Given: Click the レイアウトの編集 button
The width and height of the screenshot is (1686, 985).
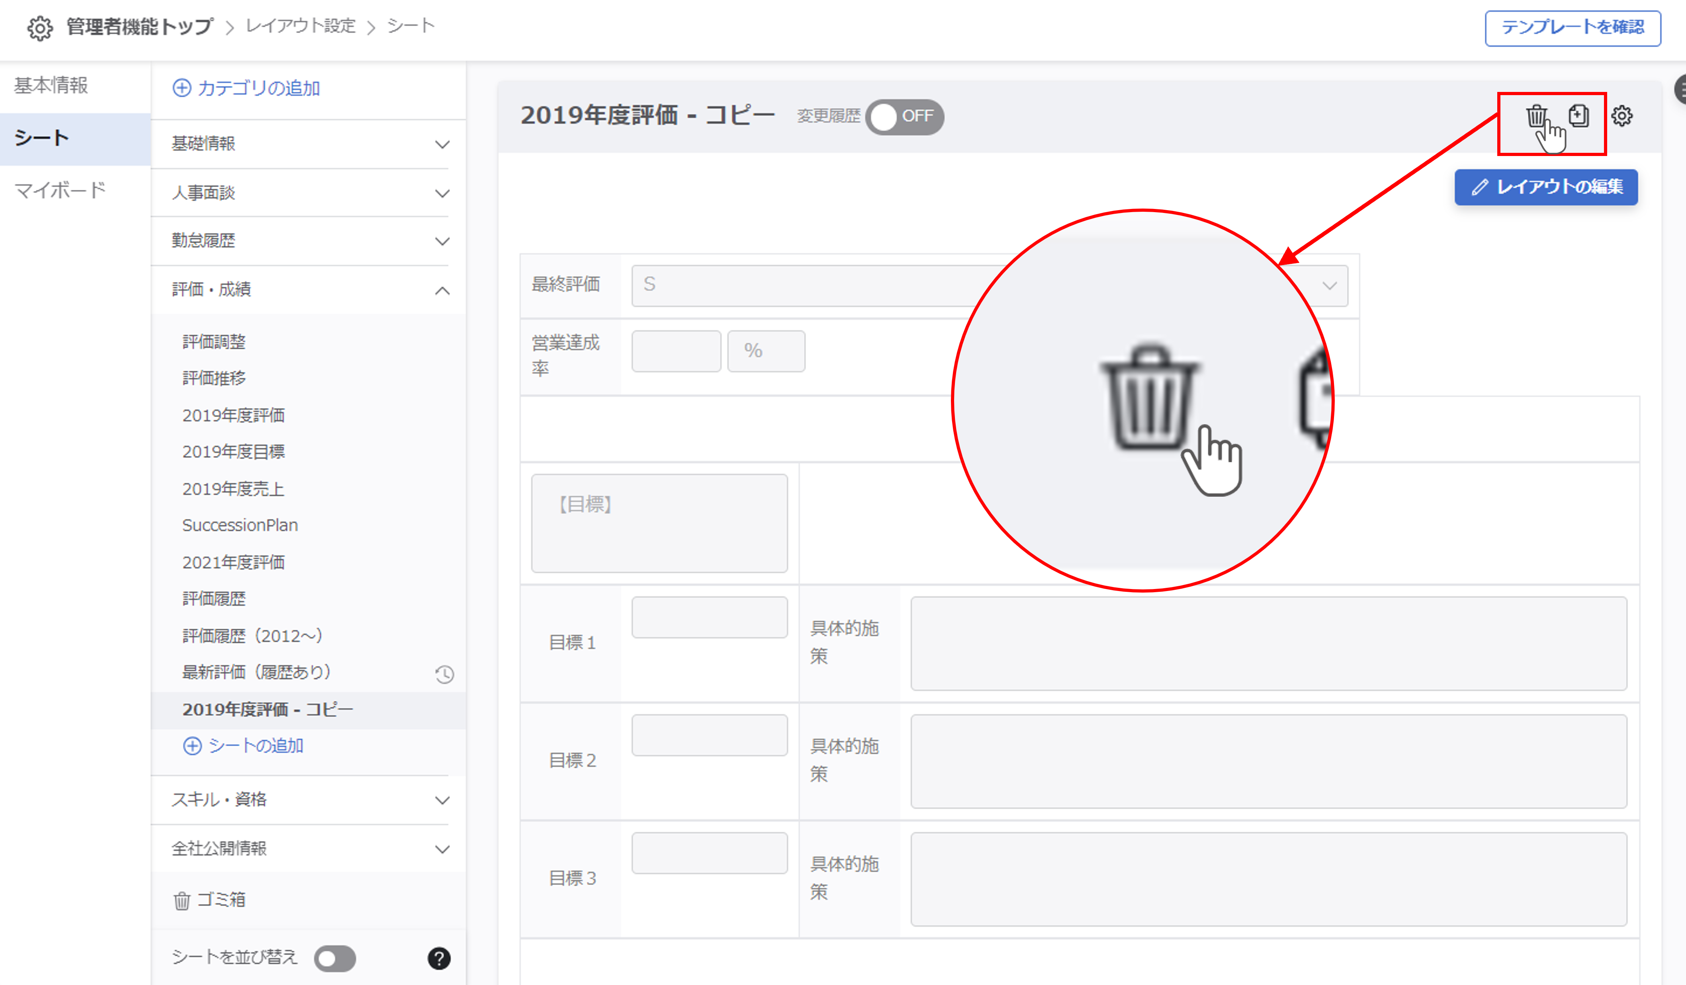Looking at the screenshot, I should pos(1545,187).
